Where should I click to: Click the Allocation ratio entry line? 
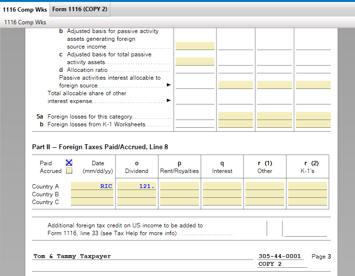pyautogui.click(x=194, y=70)
